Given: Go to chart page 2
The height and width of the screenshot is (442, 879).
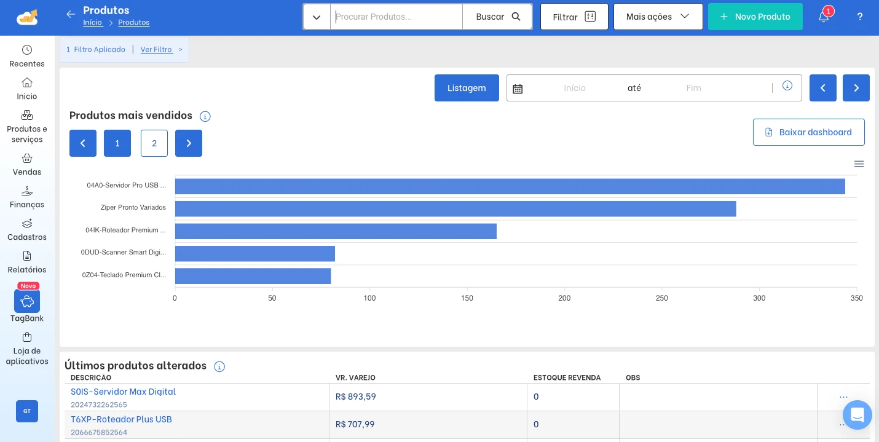Looking at the screenshot, I should 154,143.
